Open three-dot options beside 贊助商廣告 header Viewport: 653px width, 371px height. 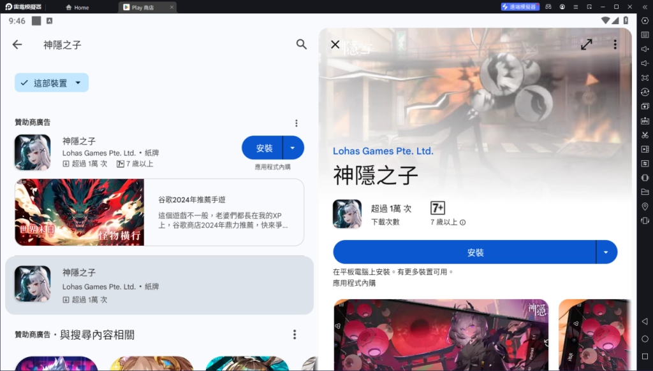tap(296, 123)
